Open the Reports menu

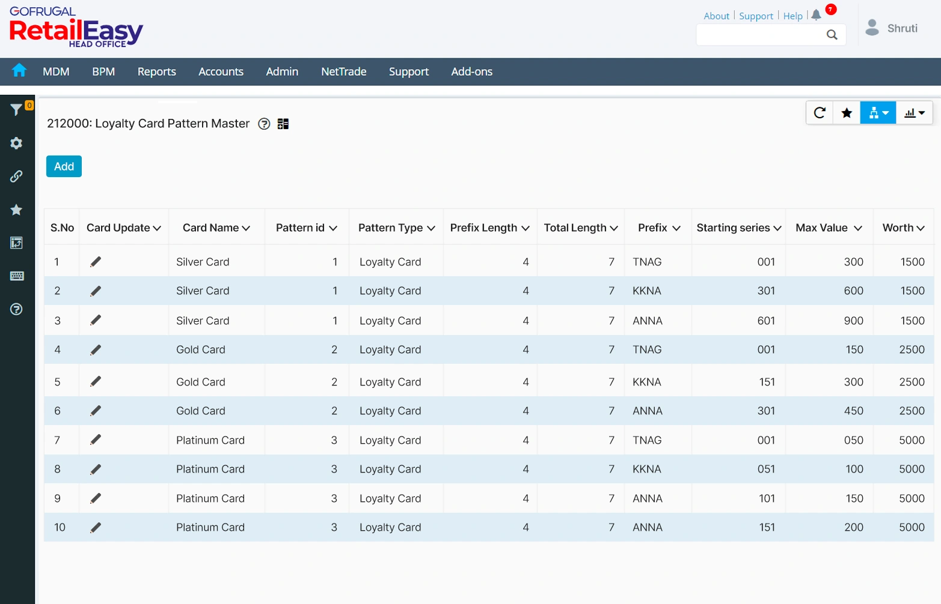156,71
